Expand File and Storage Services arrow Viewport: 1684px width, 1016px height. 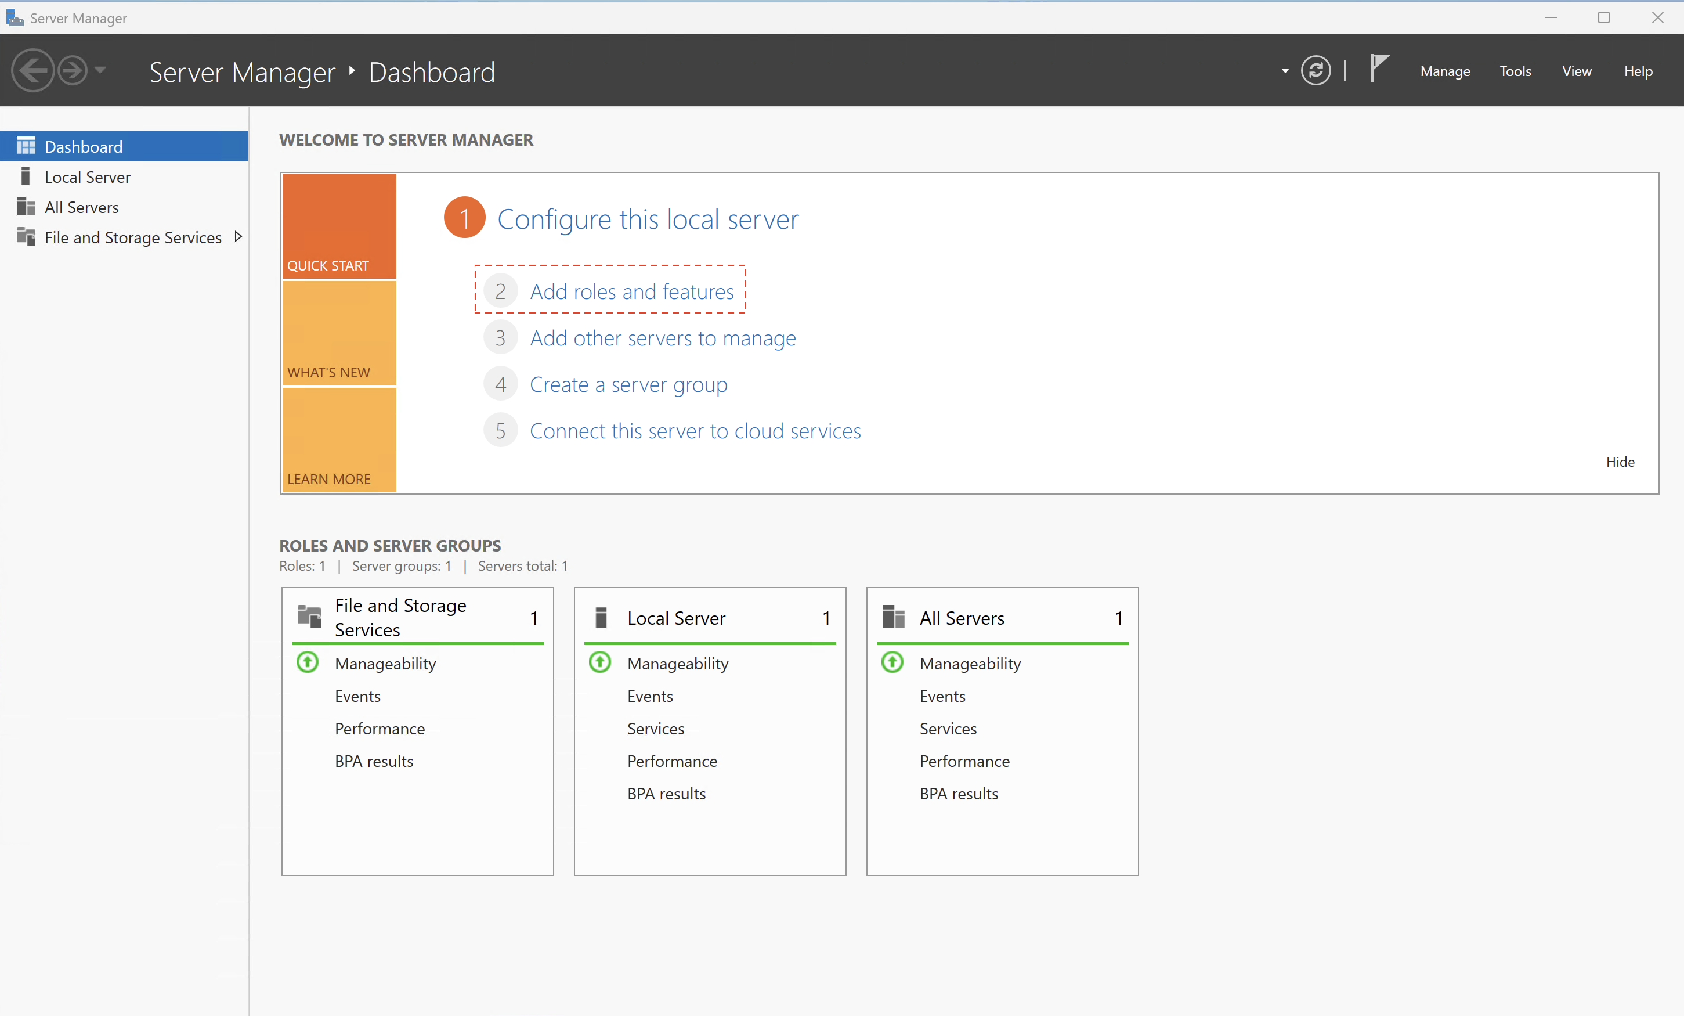(x=238, y=236)
